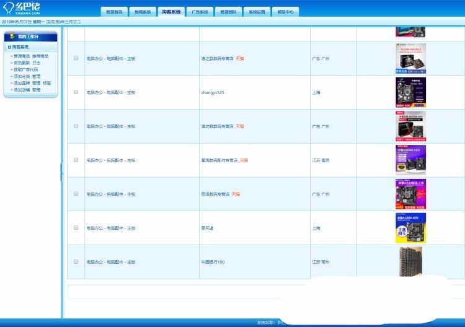Go to the 管理团队 tab
The width and height of the screenshot is (465, 327).
point(228,12)
